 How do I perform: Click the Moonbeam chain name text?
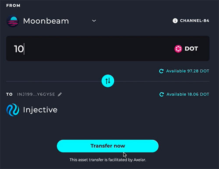click(x=46, y=21)
